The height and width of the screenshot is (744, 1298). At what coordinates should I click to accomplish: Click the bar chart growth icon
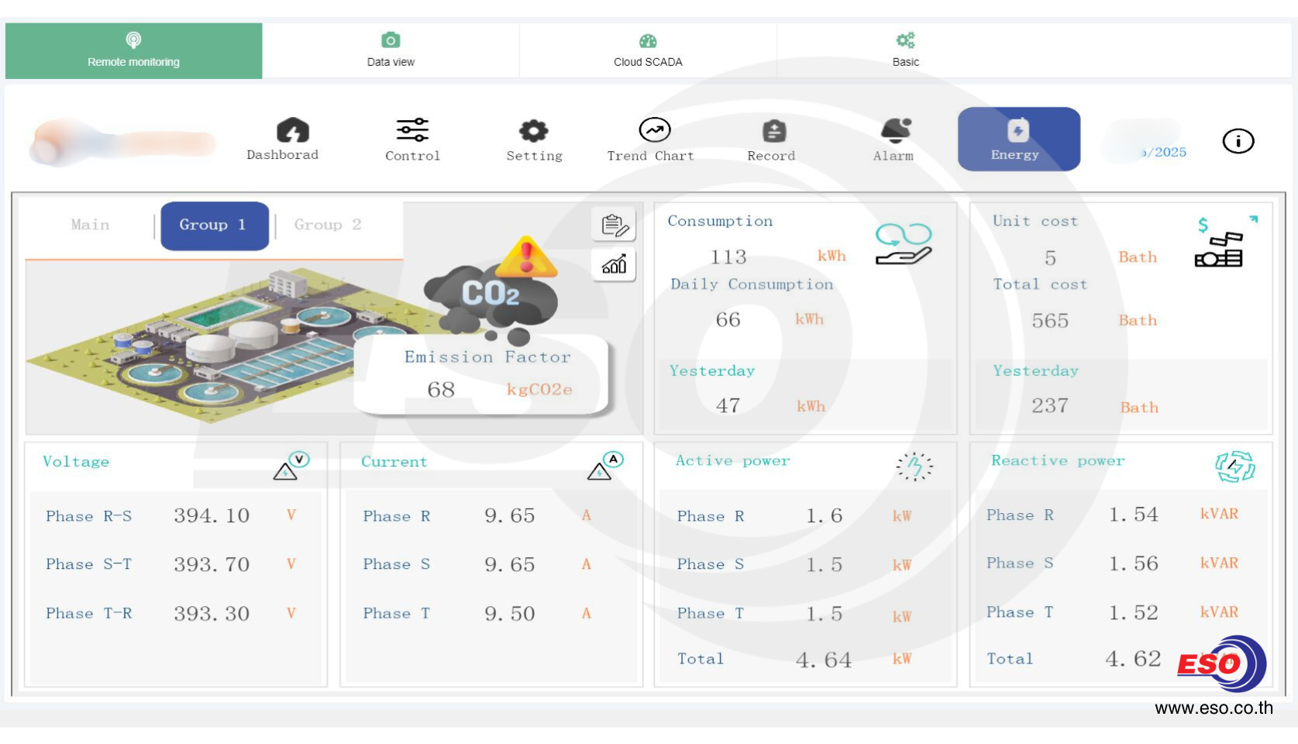614,265
